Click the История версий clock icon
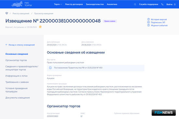 pos(148,19)
